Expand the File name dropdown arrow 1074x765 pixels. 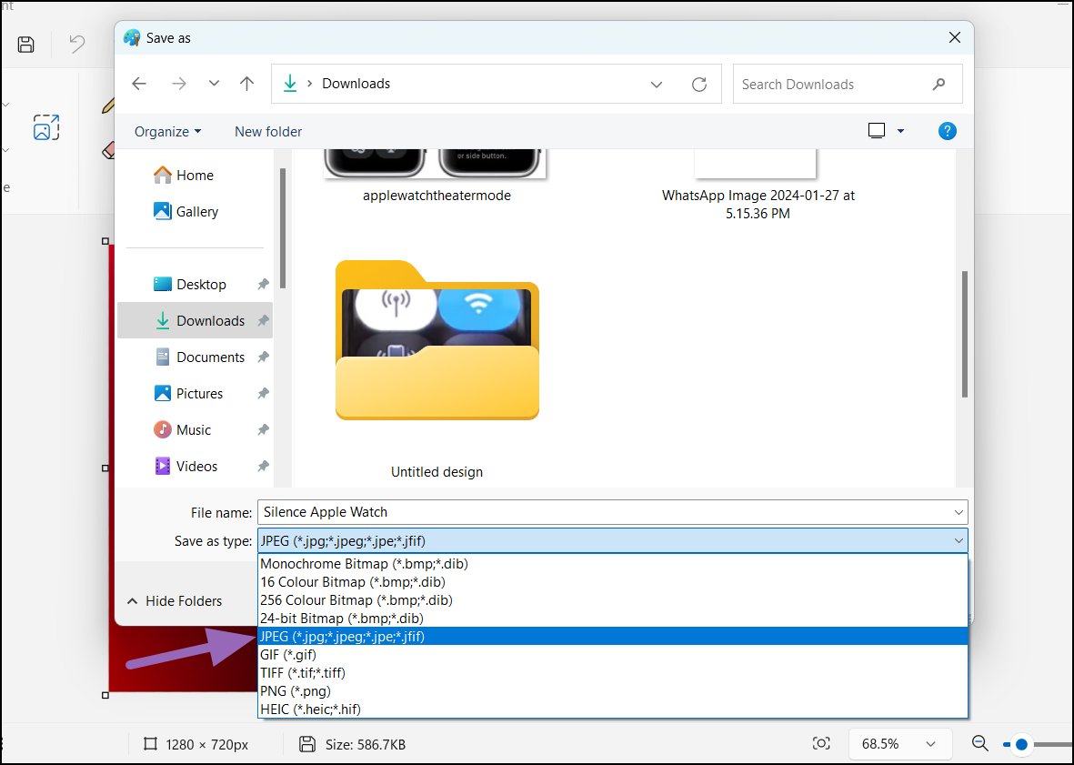tap(959, 512)
